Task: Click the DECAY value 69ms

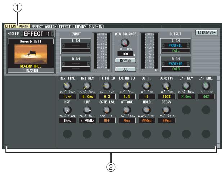Action: (x=167, y=121)
